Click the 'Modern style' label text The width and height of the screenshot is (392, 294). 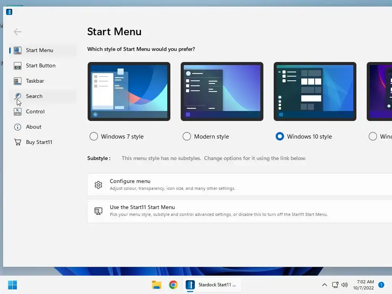(x=211, y=137)
